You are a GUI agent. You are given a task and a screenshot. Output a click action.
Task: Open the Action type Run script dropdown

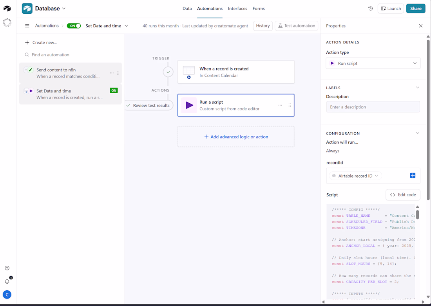point(373,63)
